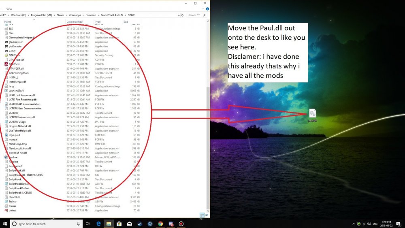
Task: Go to Windows (C:) in breadcrumb
Action: click(19, 15)
